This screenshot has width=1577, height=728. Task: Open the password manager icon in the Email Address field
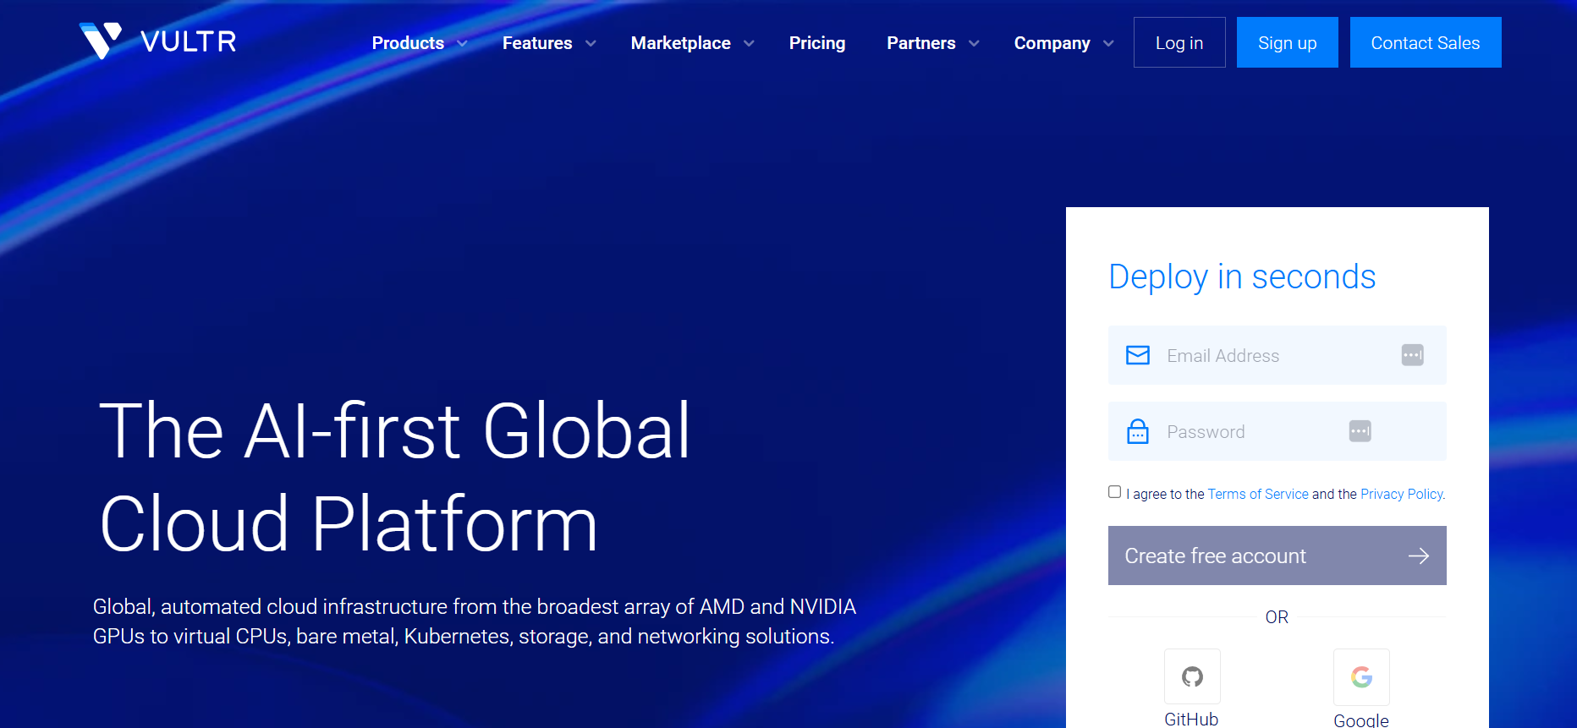[x=1412, y=355]
